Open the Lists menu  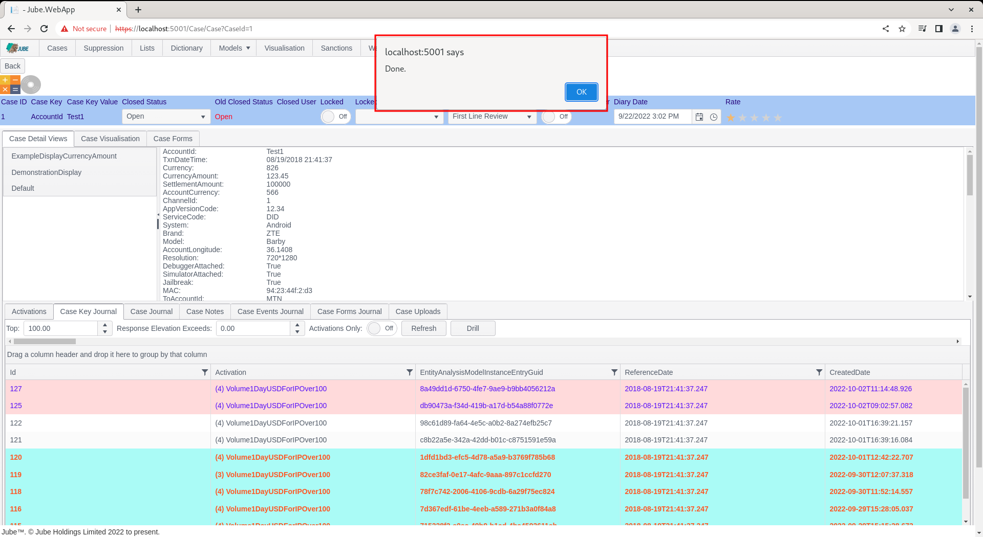[x=147, y=48]
